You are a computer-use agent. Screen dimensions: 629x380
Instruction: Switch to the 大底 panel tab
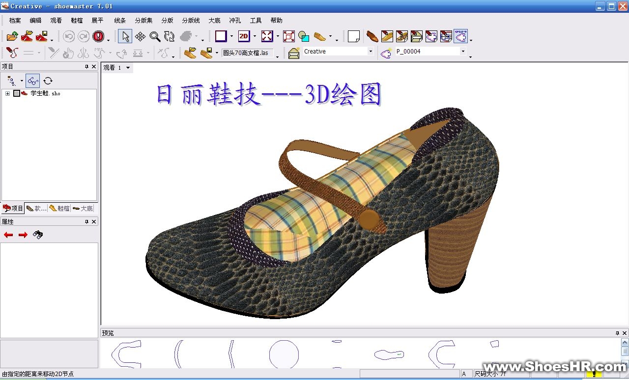[x=83, y=208]
